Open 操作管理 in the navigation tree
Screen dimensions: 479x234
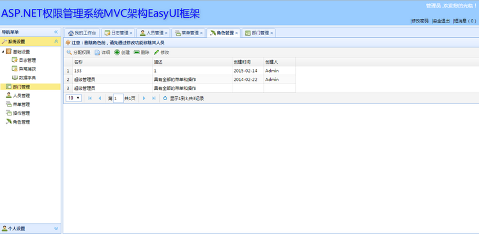pos(21,113)
